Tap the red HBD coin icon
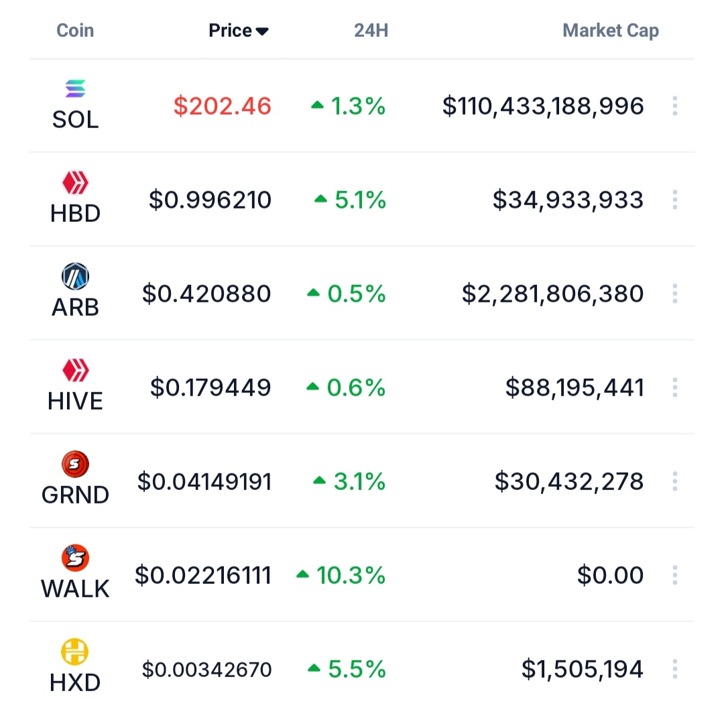Screen dimensions: 724x724 point(75,182)
